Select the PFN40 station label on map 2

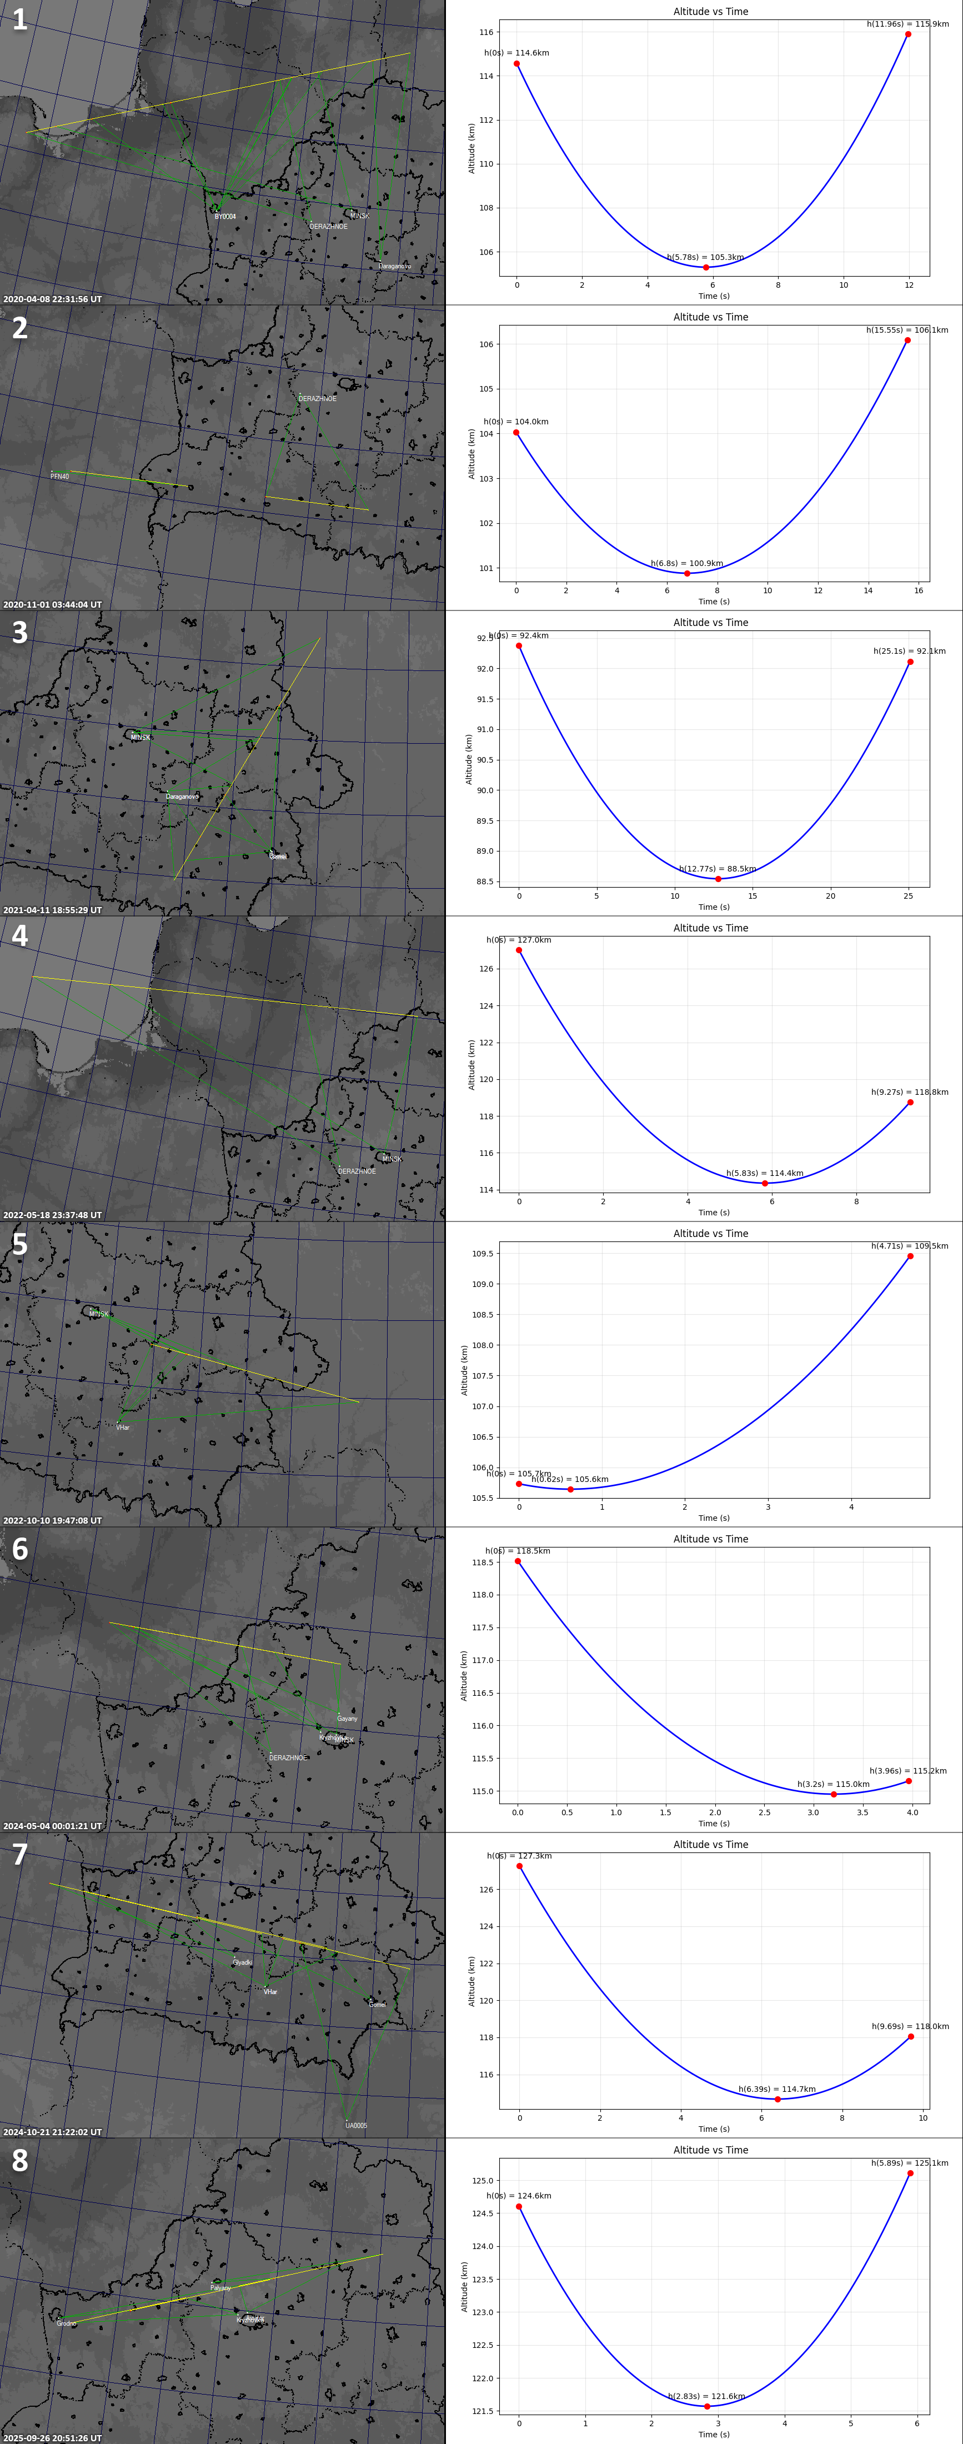60,476
